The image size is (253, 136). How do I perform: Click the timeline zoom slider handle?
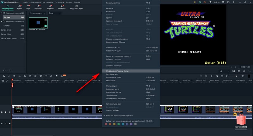[236, 76]
